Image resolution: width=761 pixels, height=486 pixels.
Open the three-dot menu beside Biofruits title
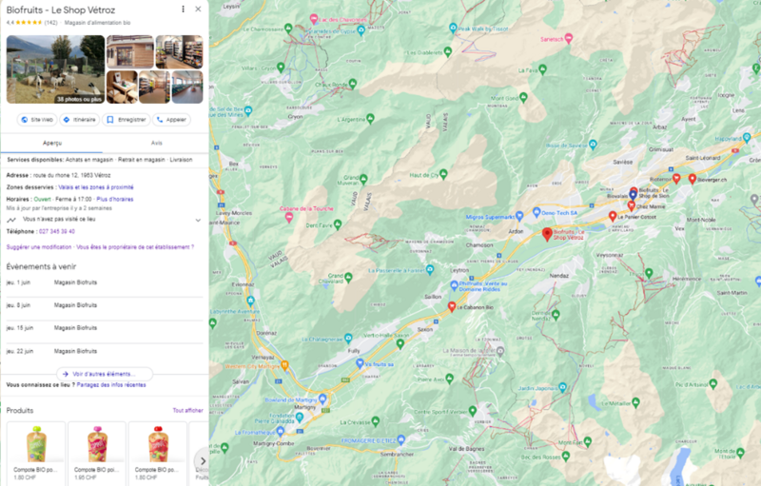click(183, 10)
